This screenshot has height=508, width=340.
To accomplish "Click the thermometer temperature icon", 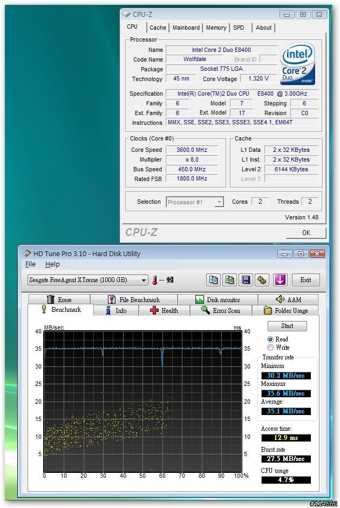I will click(x=155, y=280).
